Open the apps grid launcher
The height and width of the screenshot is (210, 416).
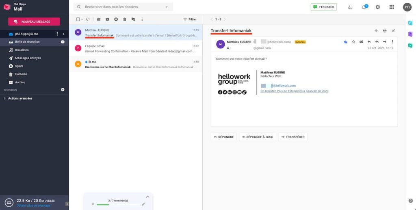(x=392, y=7)
